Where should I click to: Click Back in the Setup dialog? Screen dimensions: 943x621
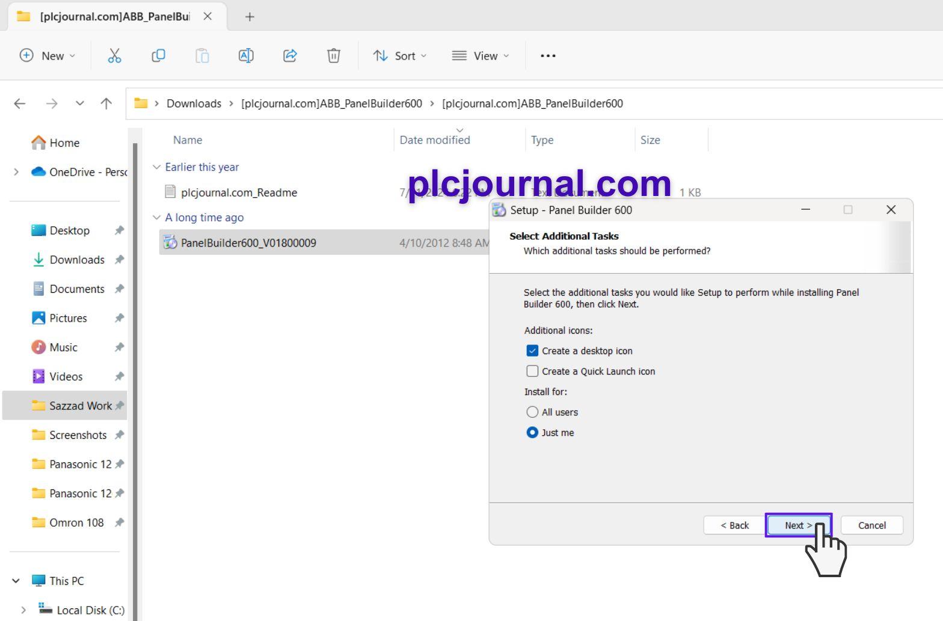(734, 525)
